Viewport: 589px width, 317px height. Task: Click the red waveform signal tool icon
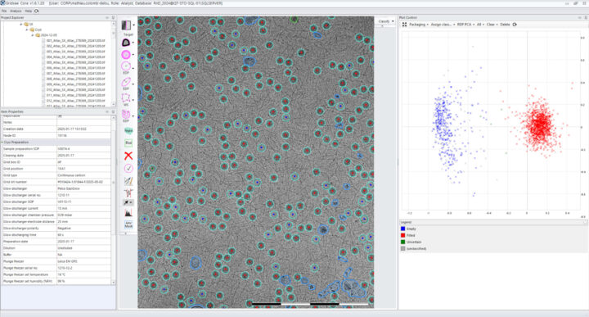(x=128, y=193)
